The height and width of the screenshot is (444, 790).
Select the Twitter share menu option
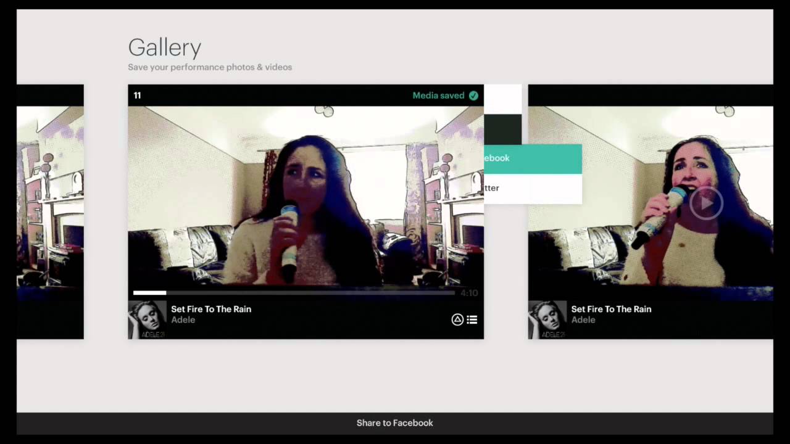pyautogui.click(x=533, y=188)
